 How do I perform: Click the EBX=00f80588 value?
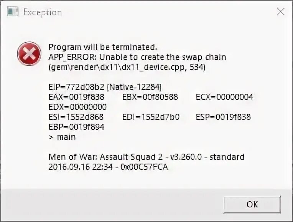coord(150,97)
